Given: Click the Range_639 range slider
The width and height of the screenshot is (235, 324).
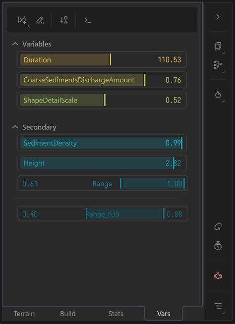Looking at the screenshot, I should pos(103,214).
